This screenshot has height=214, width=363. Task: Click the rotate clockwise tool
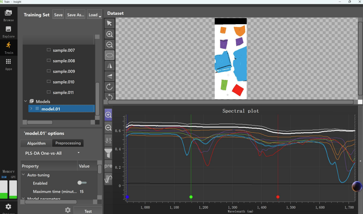[109, 87]
